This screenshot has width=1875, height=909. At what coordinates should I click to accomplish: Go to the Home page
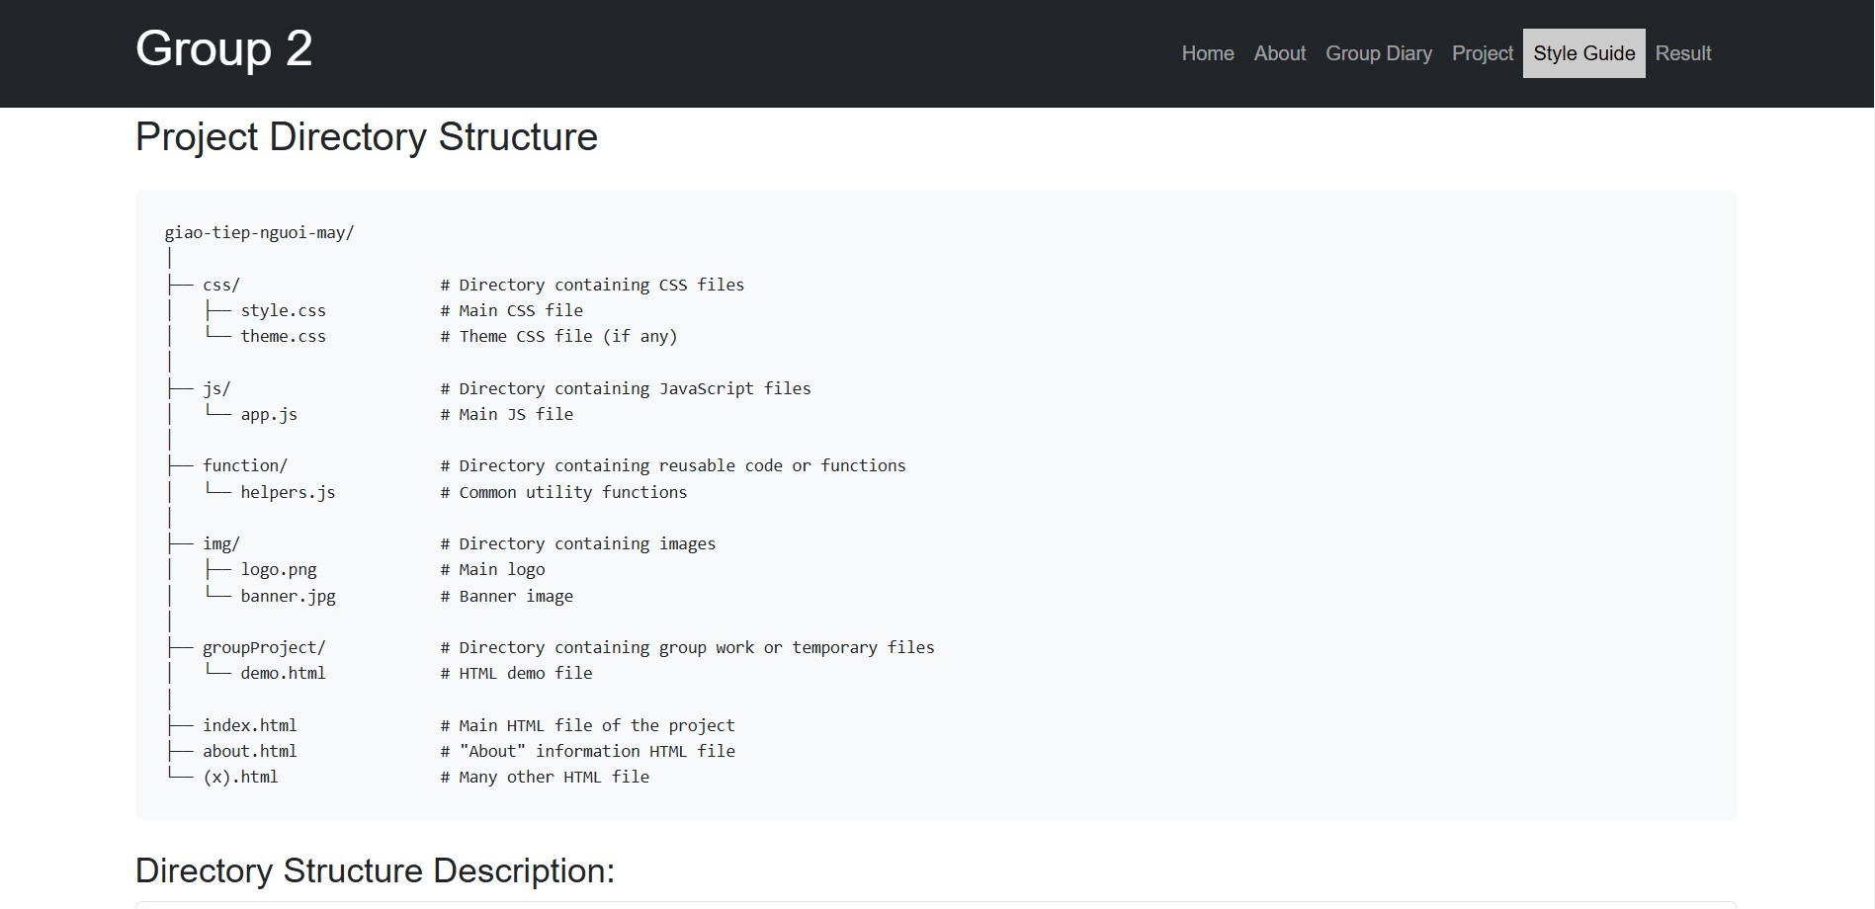coord(1207,53)
